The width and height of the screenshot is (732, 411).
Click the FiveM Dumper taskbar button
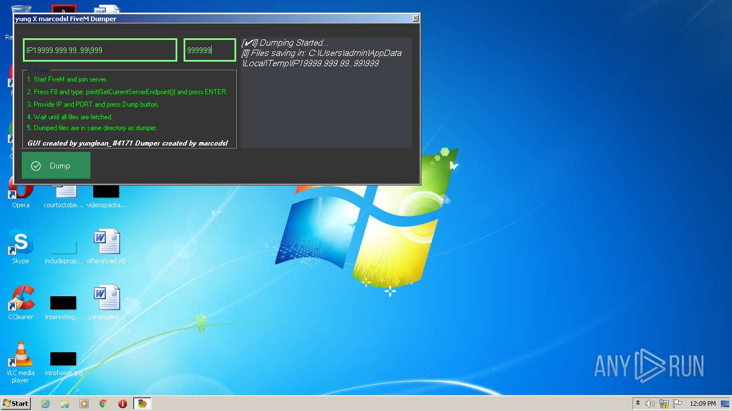coord(142,404)
